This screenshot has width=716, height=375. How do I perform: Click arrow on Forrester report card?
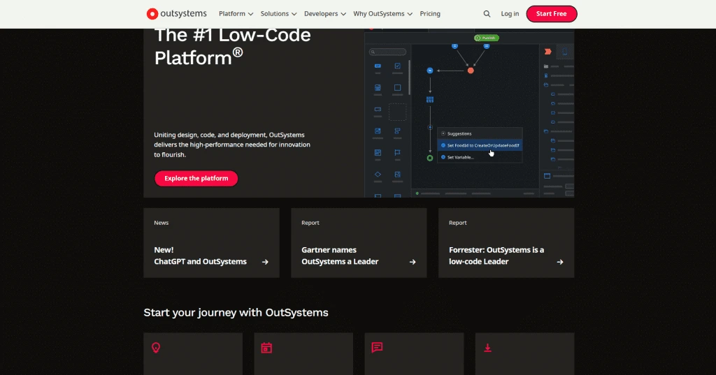(x=560, y=262)
